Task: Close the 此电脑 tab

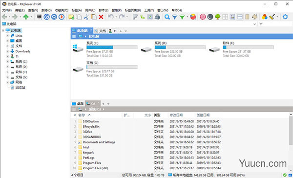Action: [x=91, y=29]
